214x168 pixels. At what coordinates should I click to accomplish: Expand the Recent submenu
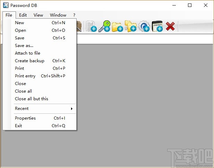(x=40, y=109)
